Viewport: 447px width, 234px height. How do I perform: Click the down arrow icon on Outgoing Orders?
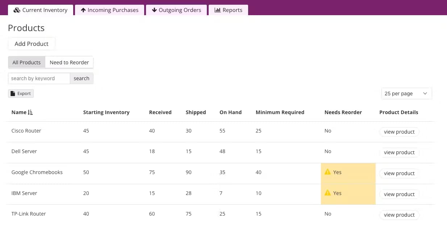pos(154,10)
